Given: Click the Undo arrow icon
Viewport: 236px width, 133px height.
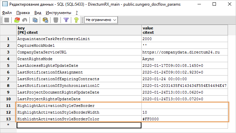Looking at the screenshot, I should tap(25, 20).
